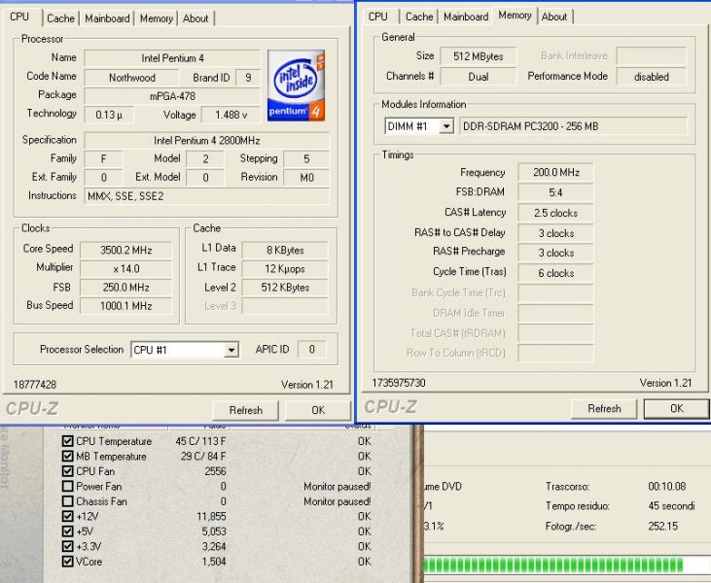
Task: Open About tab in right CPU-Z window
Action: [554, 17]
